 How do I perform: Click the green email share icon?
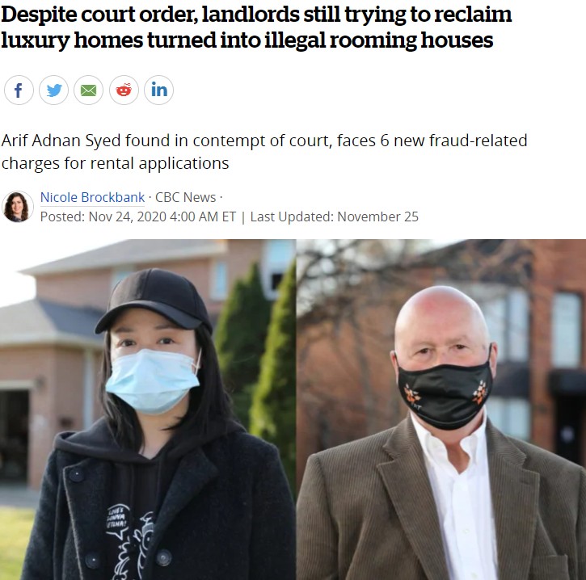point(89,90)
